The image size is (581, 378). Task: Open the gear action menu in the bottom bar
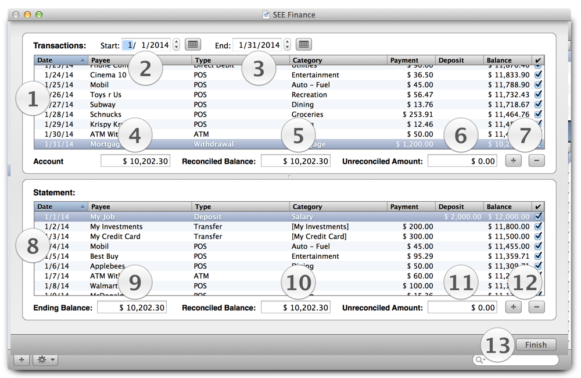[x=45, y=359]
